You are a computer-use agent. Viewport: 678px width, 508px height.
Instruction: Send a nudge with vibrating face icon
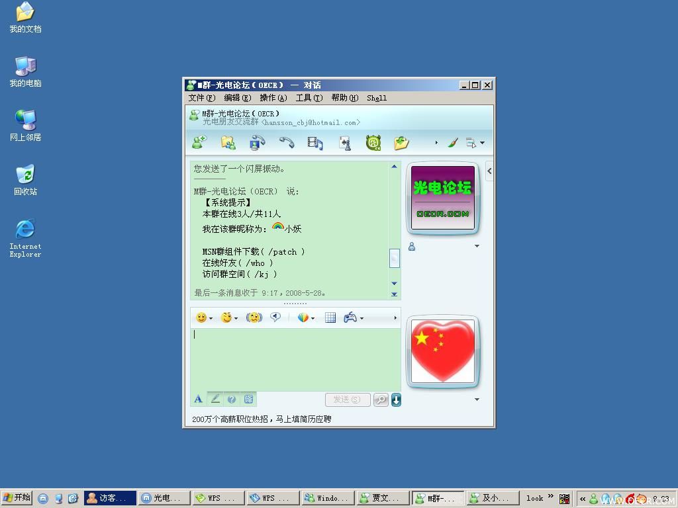[254, 318]
